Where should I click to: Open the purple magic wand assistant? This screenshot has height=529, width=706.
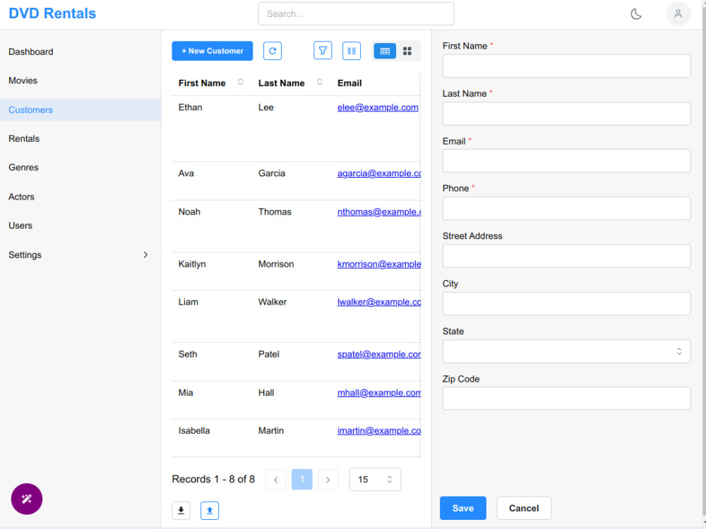[27, 499]
